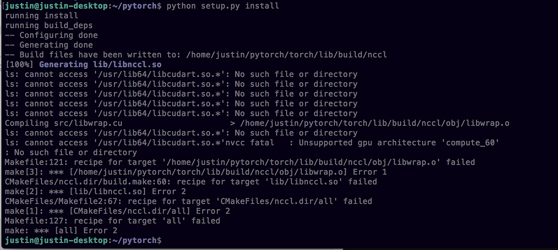Click the "-- Generating done" line
Screen dimensions: 558x250
49,45
